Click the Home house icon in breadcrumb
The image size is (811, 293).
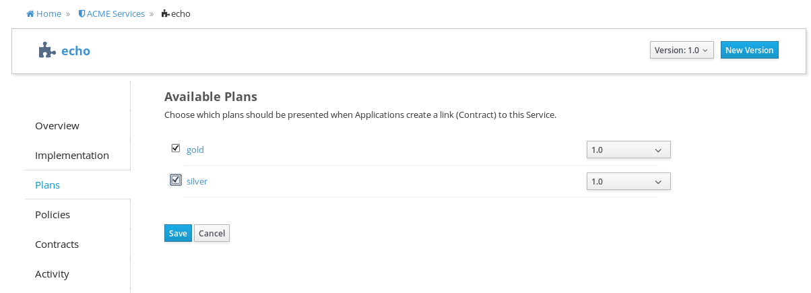(x=30, y=13)
